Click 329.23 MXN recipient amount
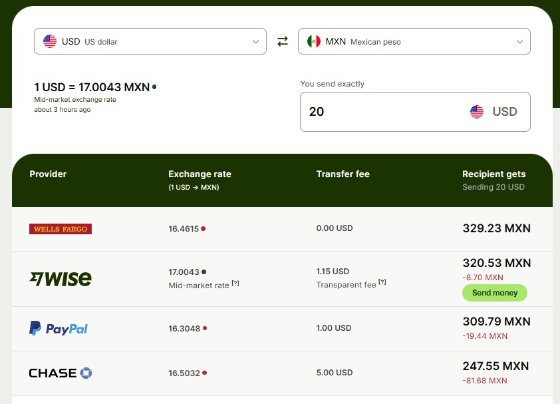The height and width of the screenshot is (404, 560). (x=496, y=228)
